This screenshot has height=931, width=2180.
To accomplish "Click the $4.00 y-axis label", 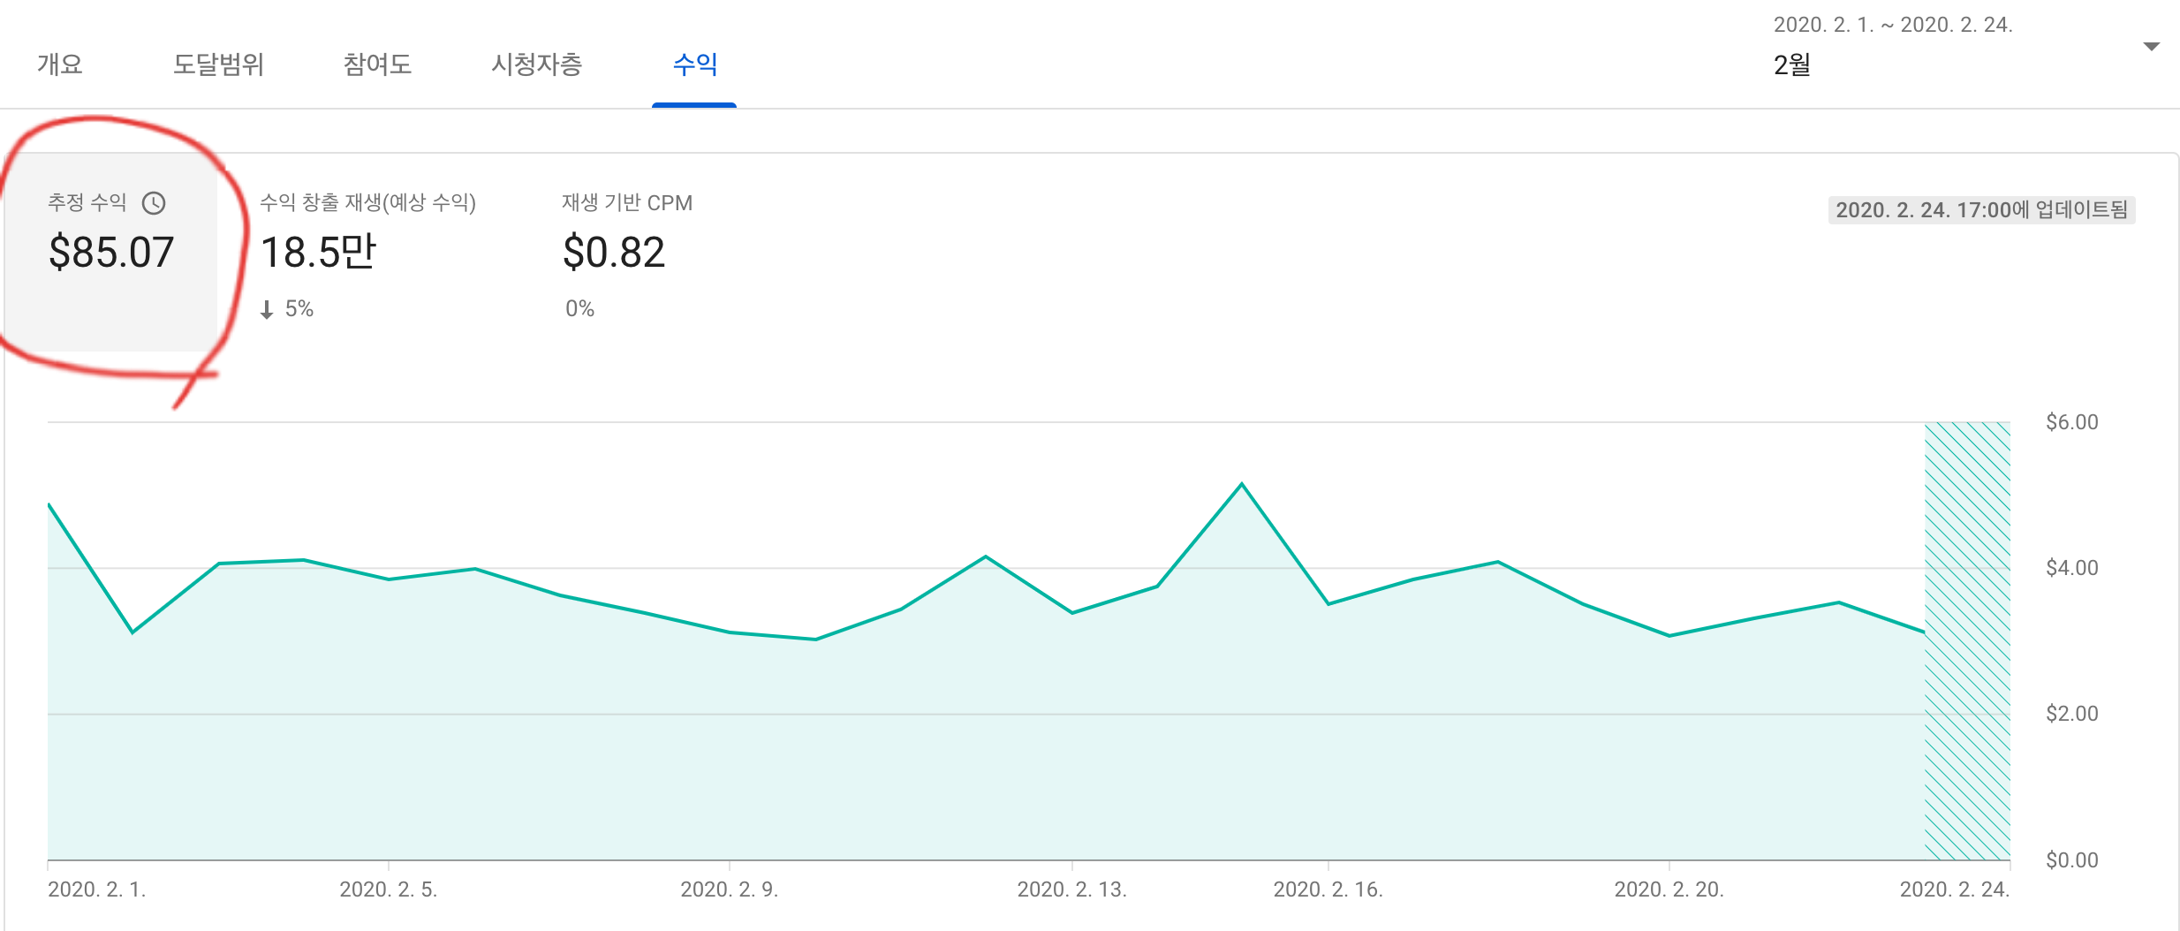I will (x=2072, y=568).
